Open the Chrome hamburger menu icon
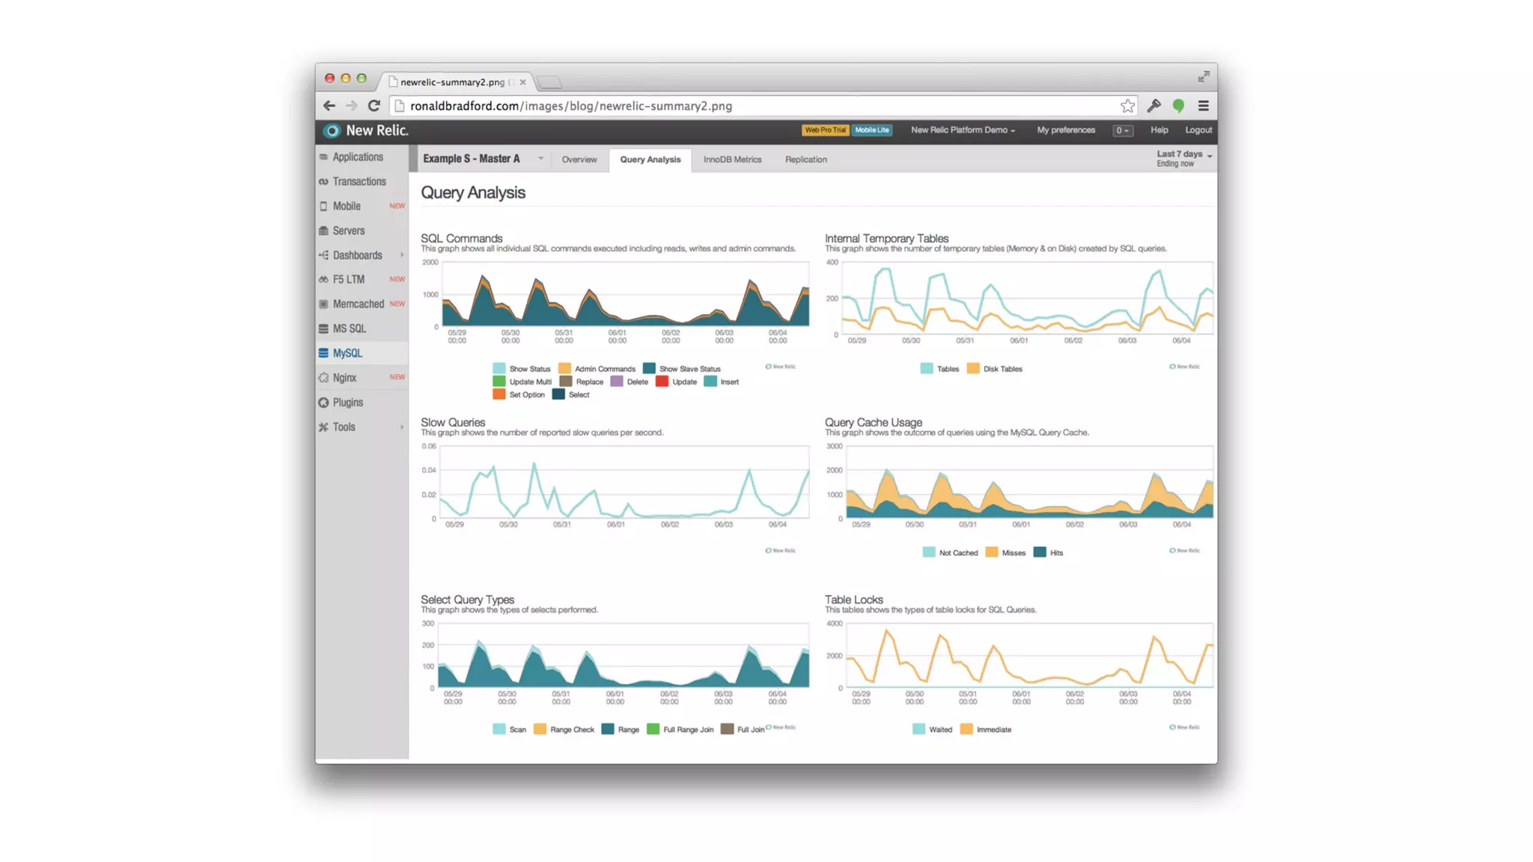This screenshot has height=862, width=1533. coord(1203,106)
